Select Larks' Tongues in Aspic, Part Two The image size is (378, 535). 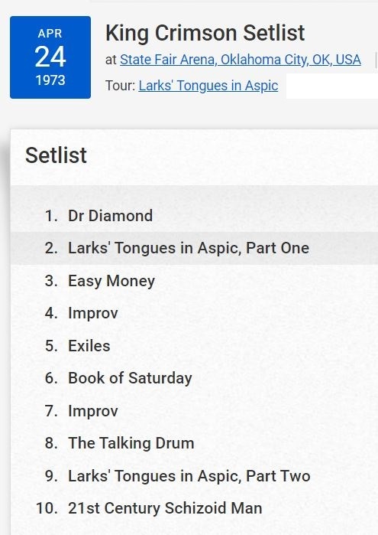click(189, 476)
